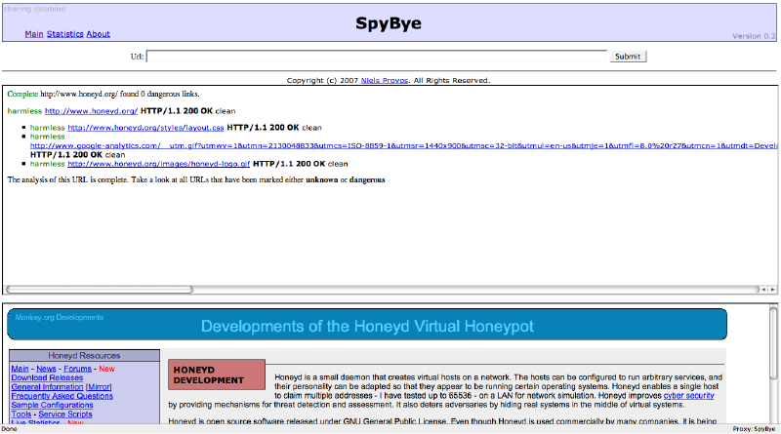The width and height of the screenshot is (781, 434).
Task: Open the Mirror link
Action: [102, 387]
